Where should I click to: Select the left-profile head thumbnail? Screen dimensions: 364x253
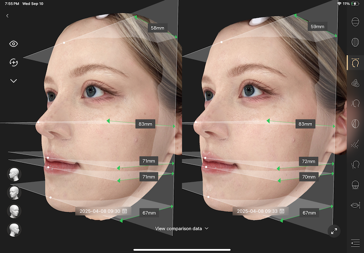click(x=14, y=174)
